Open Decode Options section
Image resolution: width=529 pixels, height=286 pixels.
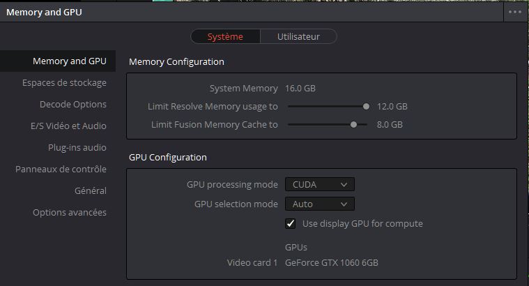(72, 105)
